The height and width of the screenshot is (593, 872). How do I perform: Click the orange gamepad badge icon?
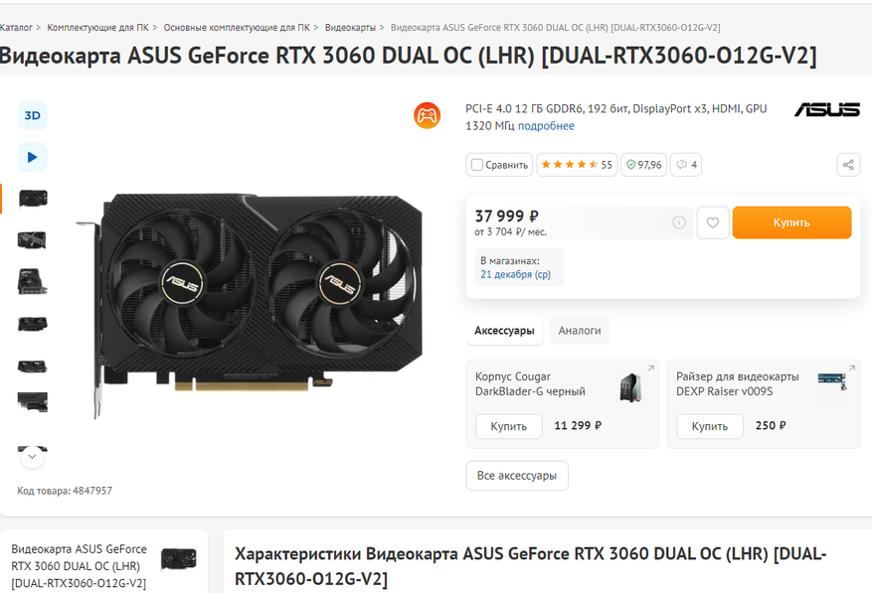(x=427, y=115)
